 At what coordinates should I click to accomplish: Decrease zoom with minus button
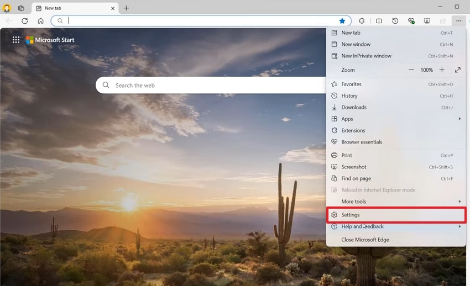pos(411,70)
